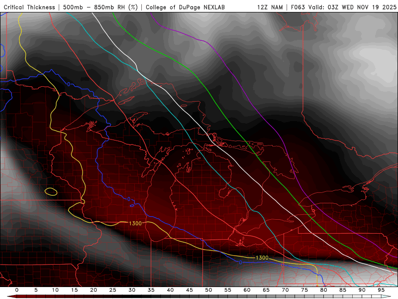Click the 60 value on the color scale
This screenshot has width=398, height=299.
coord(247,290)
